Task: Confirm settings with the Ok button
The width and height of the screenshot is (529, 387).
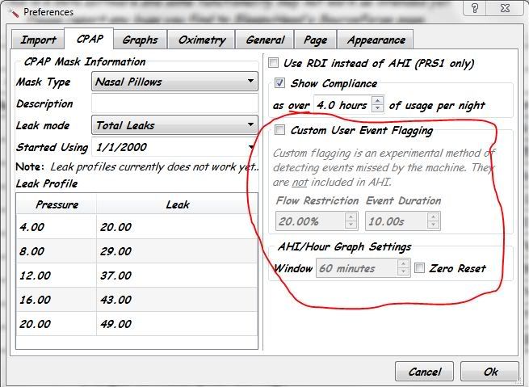Action: (x=490, y=372)
